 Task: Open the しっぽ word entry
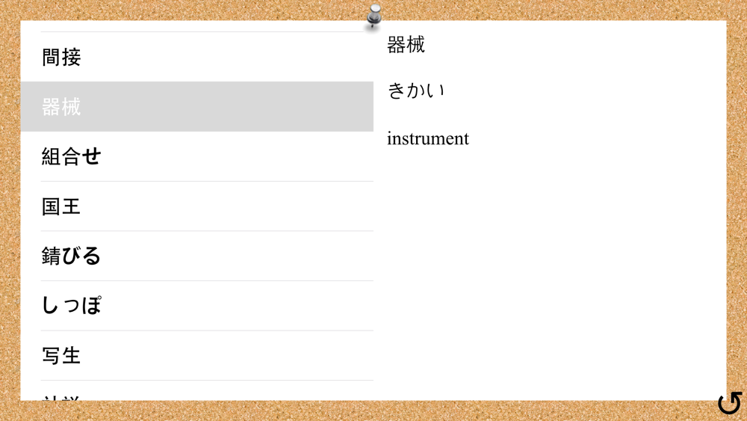pyautogui.click(x=196, y=306)
